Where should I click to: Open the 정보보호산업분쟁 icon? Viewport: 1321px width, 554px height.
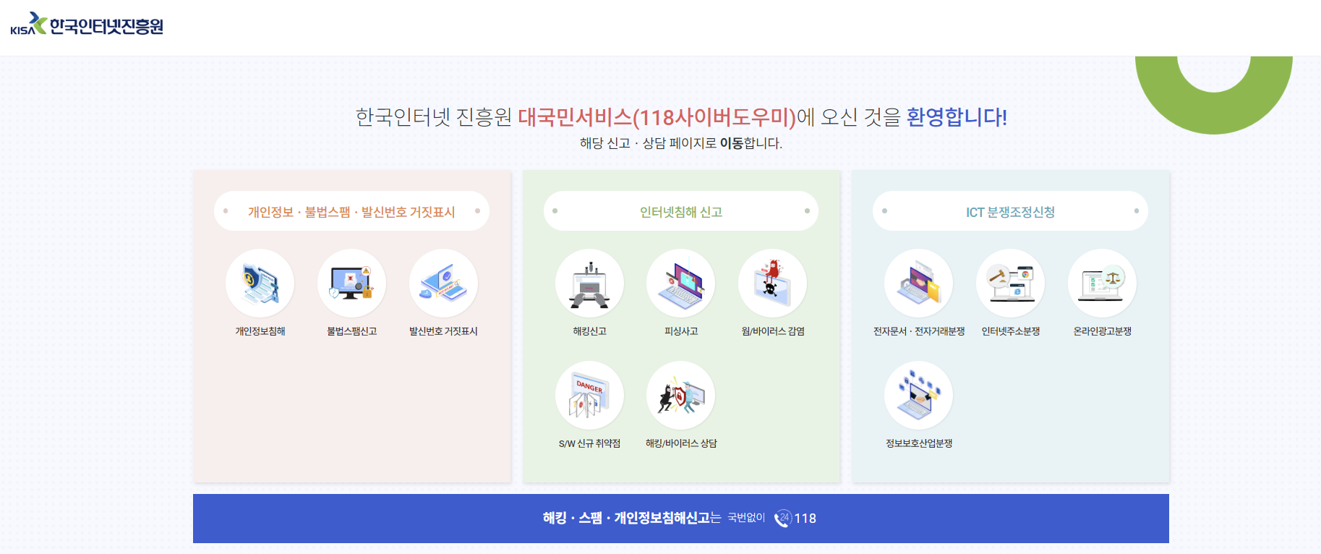click(x=919, y=396)
